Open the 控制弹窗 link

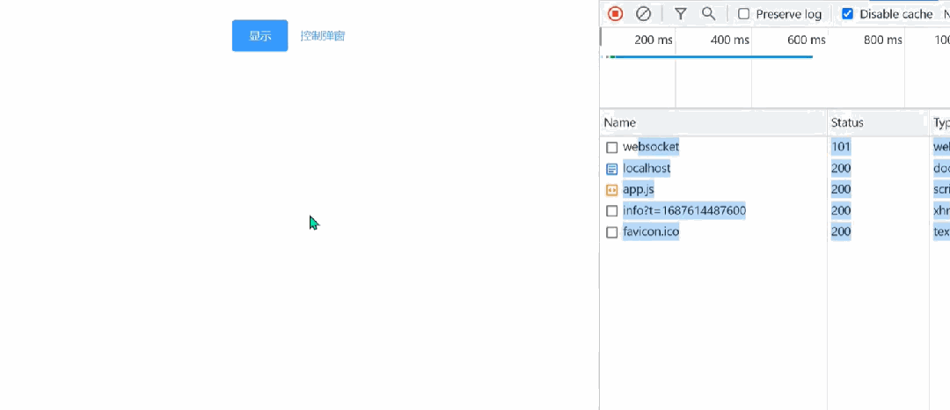(322, 36)
